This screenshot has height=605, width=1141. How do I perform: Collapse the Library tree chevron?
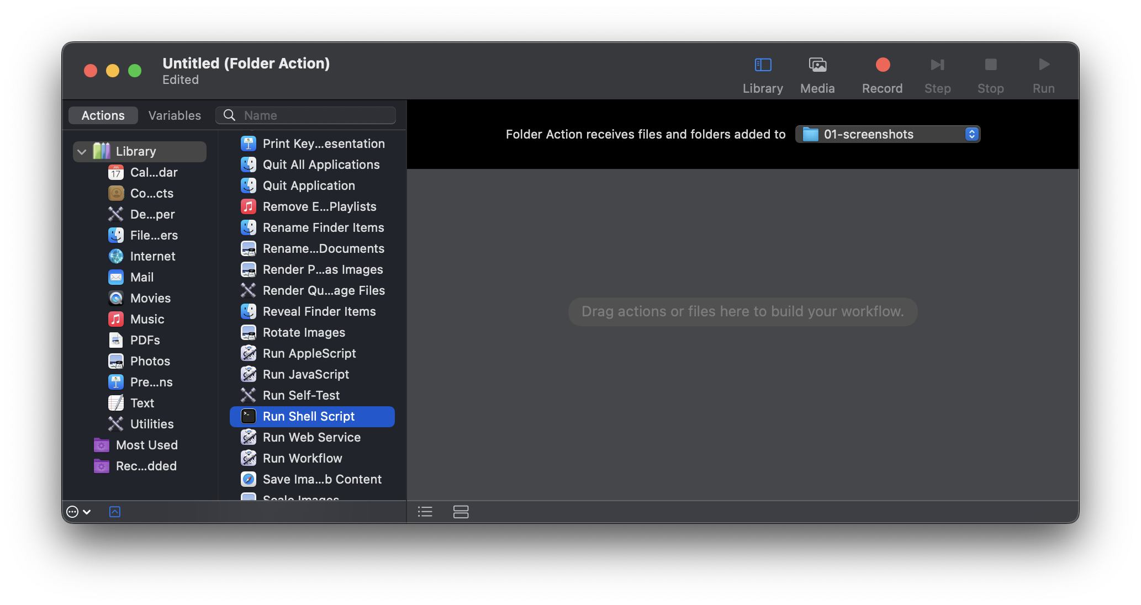click(82, 152)
